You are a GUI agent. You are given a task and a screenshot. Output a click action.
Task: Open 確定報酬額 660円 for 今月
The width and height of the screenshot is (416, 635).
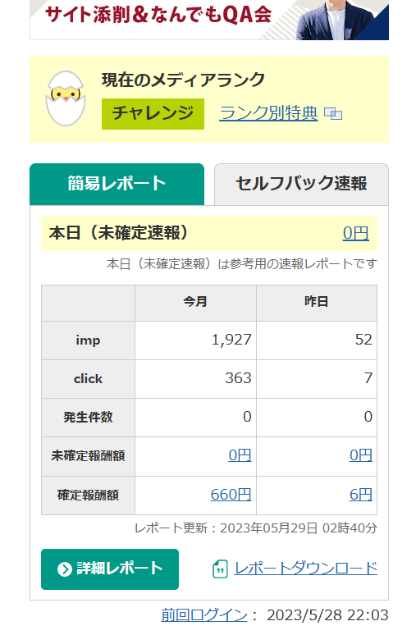coord(231,495)
